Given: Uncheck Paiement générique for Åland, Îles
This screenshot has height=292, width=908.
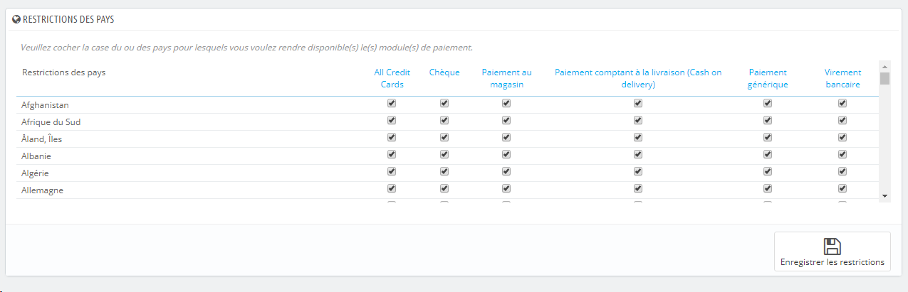Looking at the screenshot, I should (x=768, y=137).
